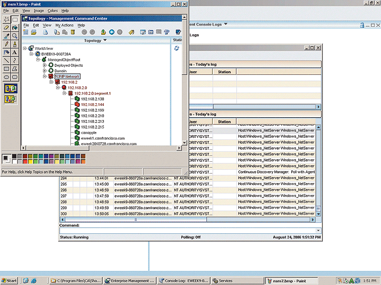Collapse the WorldView tree node

[x=25, y=48]
